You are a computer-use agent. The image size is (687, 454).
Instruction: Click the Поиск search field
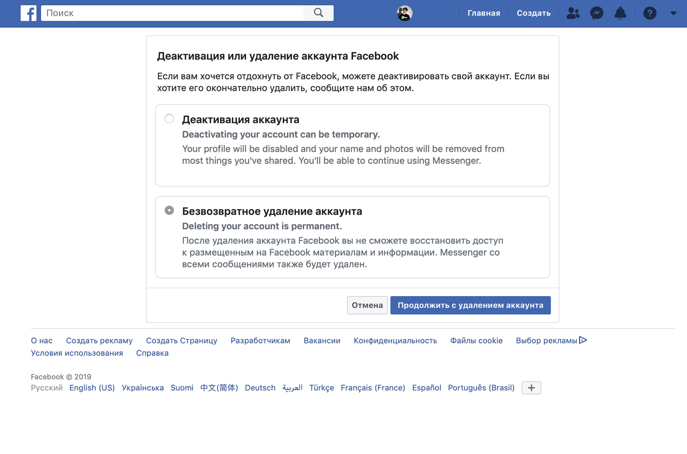(x=172, y=13)
